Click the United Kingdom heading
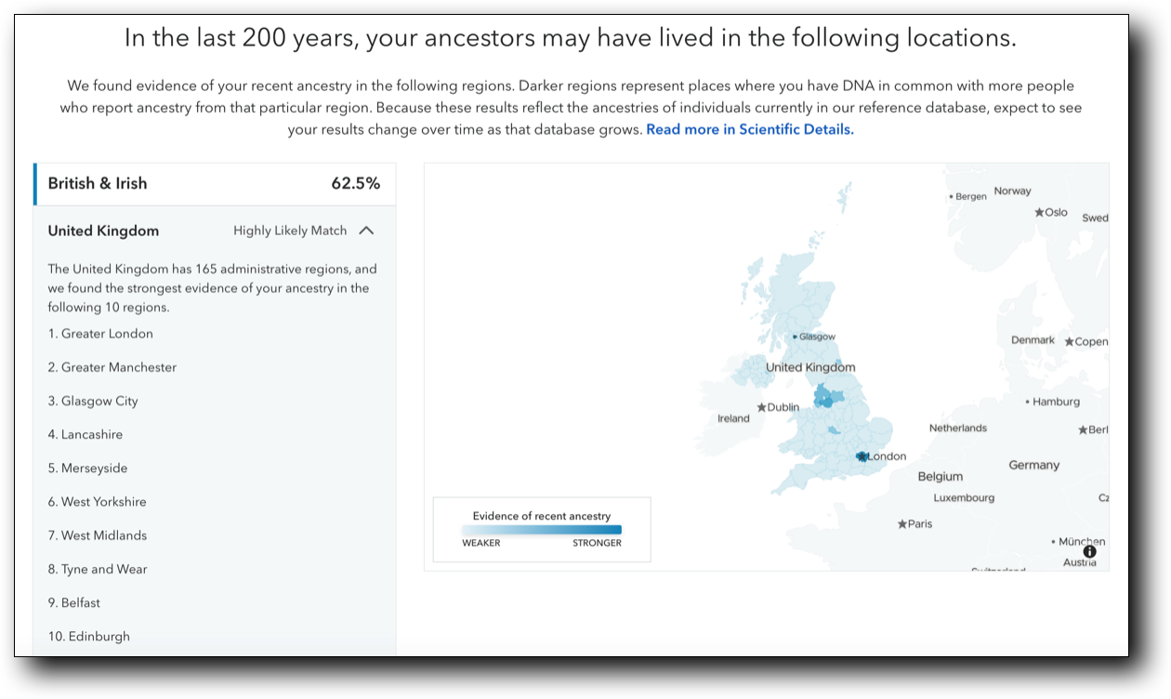 pos(103,231)
